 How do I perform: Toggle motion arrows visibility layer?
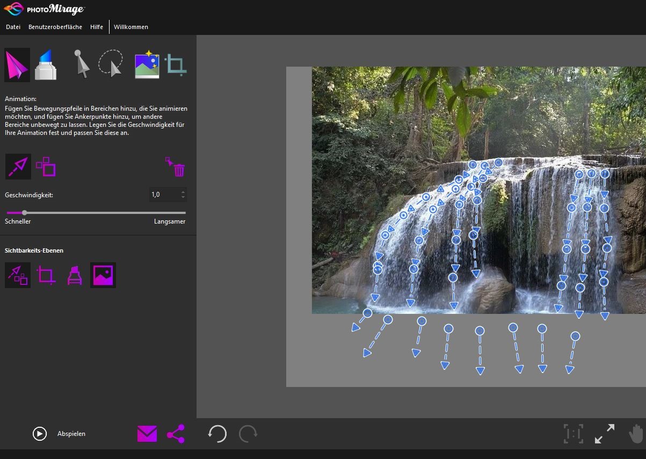pos(18,275)
